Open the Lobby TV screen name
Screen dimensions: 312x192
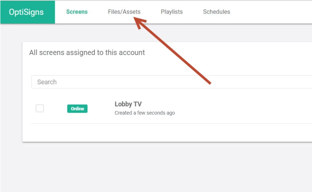[128, 104]
